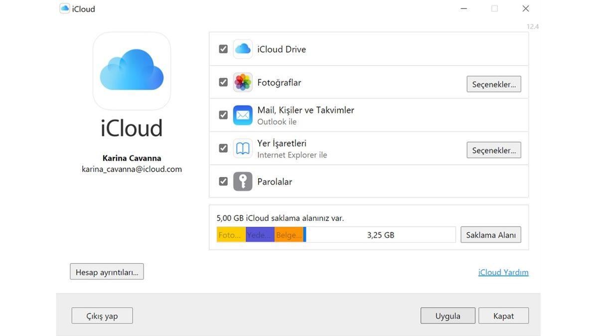Viewport: 598px width, 336px height.
Task: Click the large iCloud logo
Action: coord(132,71)
